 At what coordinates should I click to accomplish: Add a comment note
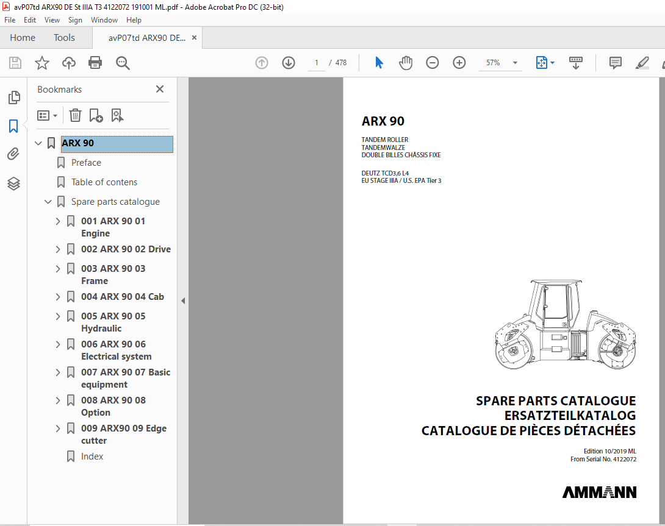click(616, 63)
